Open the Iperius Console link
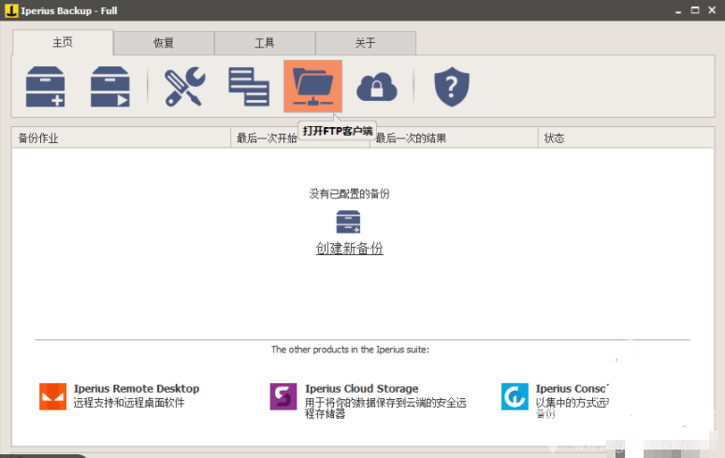Screen dimensions: 725x458 (x=572, y=389)
